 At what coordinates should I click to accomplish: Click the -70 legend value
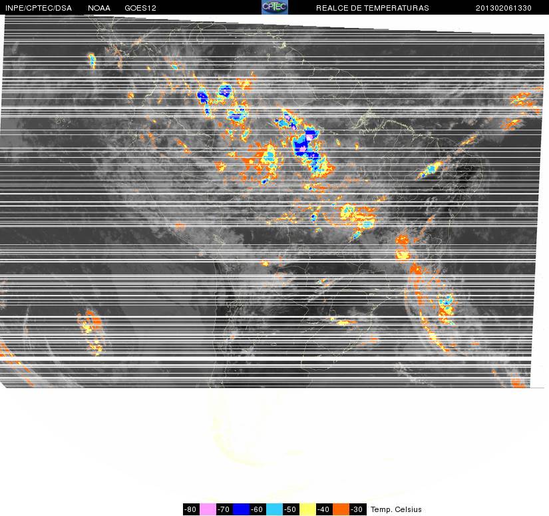224,509
